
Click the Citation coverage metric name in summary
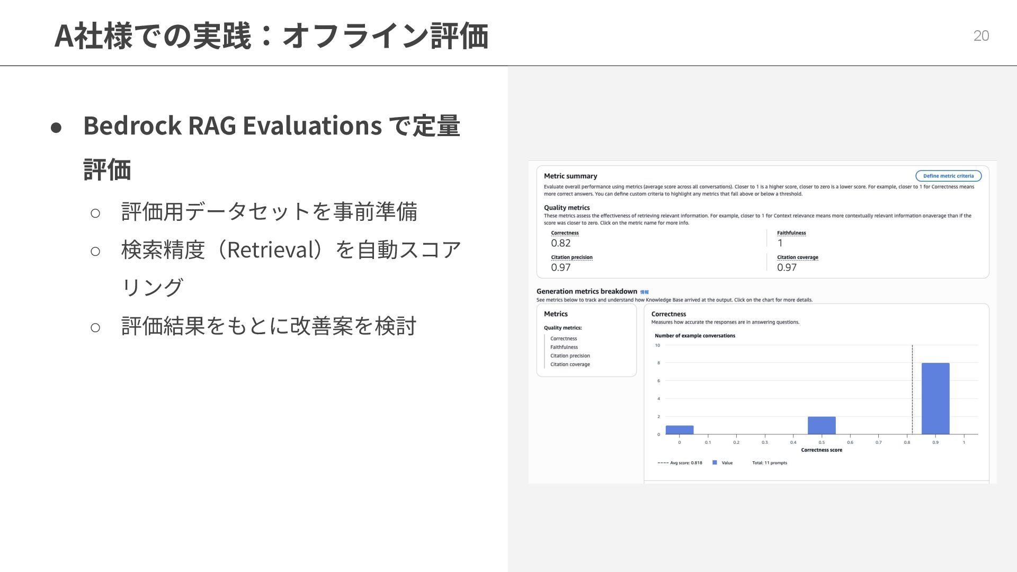tap(797, 257)
